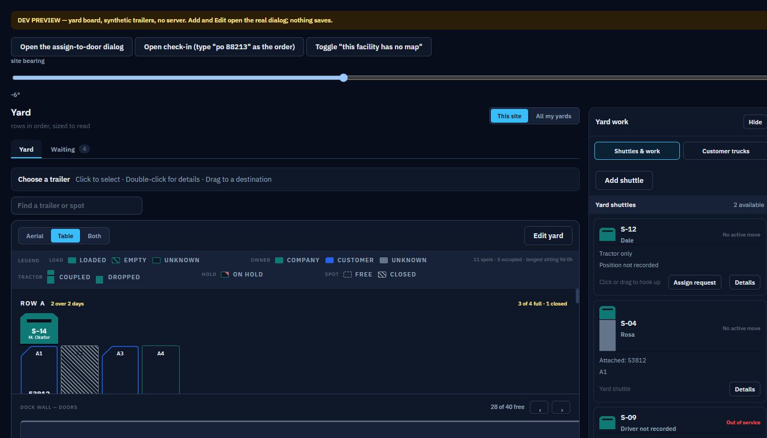
Task: Select spot A3 in Row A
Action: pyautogui.click(x=120, y=370)
